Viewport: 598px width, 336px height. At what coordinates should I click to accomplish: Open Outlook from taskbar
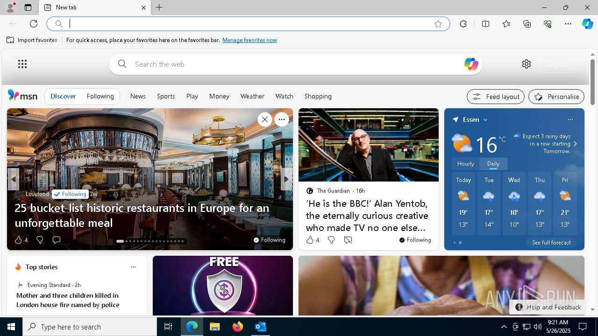pyautogui.click(x=260, y=327)
